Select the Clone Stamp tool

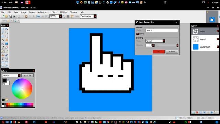(3, 55)
